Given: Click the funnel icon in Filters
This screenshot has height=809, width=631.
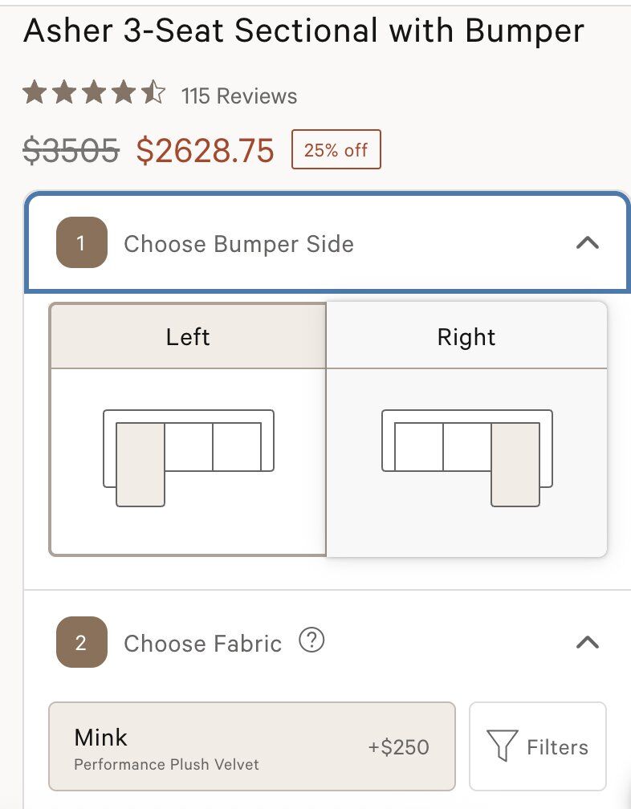Looking at the screenshot, I should 503,746.
